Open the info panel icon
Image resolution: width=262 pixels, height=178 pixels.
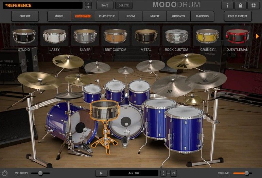point(227,5)
